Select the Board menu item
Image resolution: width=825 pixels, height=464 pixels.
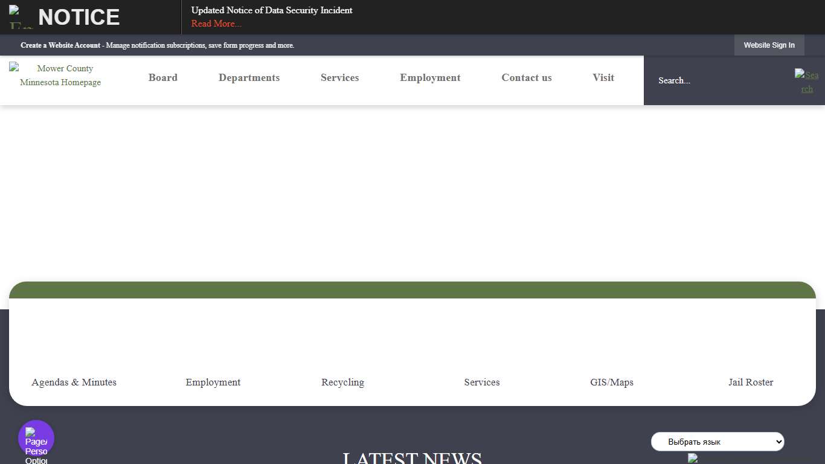[x=162, y=77]
